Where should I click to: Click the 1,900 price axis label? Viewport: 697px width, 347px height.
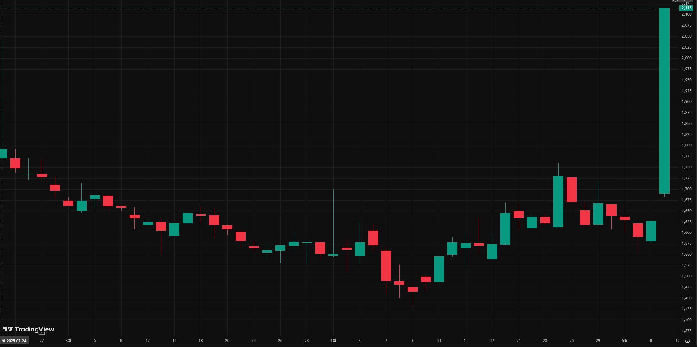click(687, 102)
